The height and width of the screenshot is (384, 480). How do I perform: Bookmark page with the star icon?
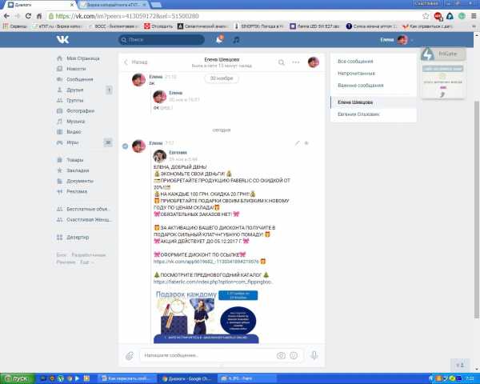point(426,16)
